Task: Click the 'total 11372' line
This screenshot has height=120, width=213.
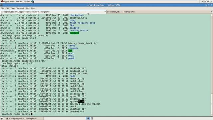Action: coord(8,41)
